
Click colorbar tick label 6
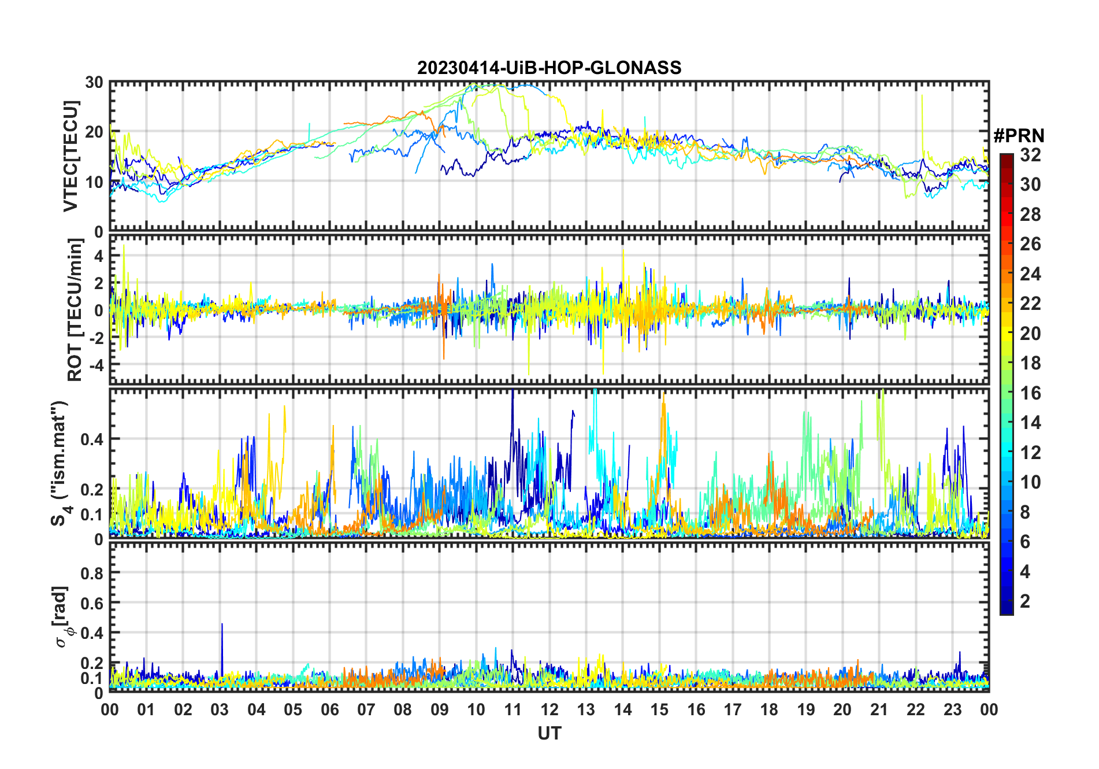[1025, 542]
